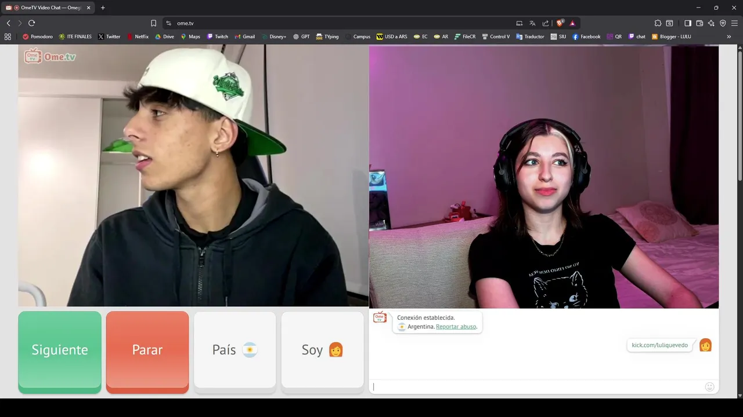This screenshot has width=743, height=417.
Task: Open the Soy gender selector
Action: [322, 350]
